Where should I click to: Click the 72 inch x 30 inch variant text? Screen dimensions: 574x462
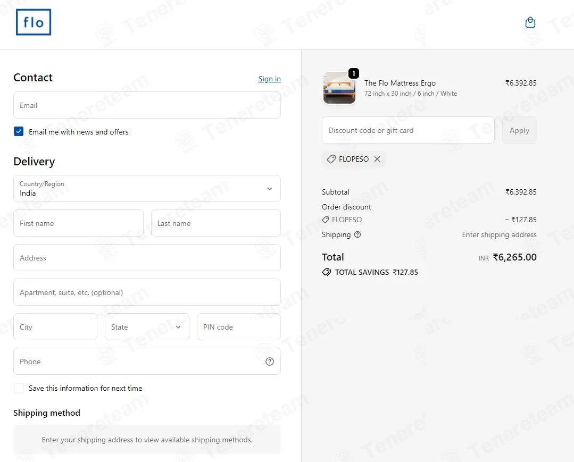pos(410,94)
